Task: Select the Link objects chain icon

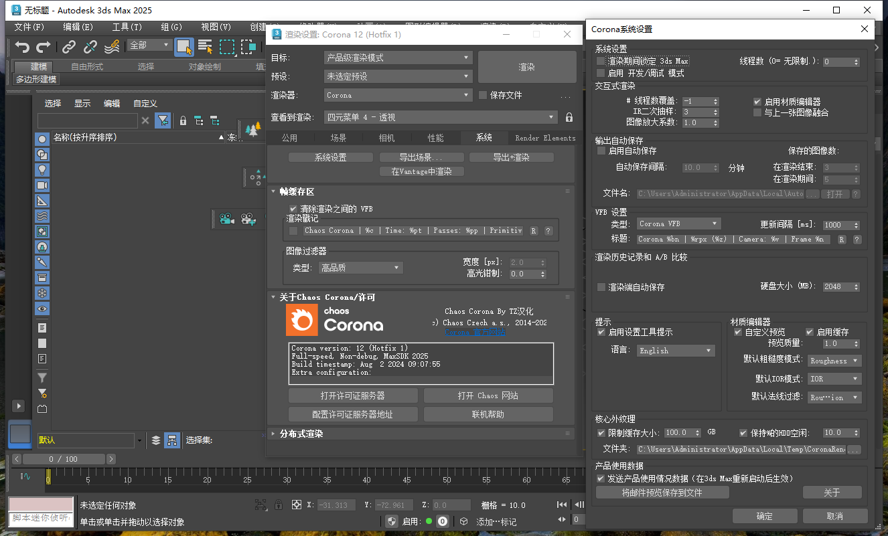Action: 69,47
